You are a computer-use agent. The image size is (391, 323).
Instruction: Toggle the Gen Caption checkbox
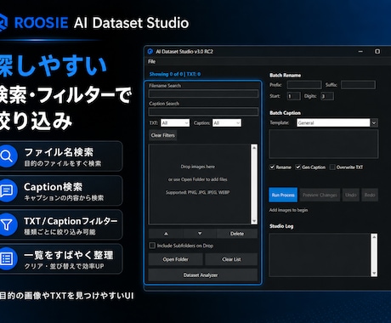coord(297,167)
